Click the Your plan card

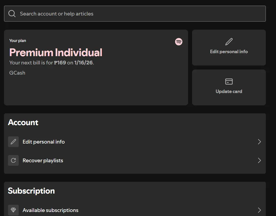96,67
